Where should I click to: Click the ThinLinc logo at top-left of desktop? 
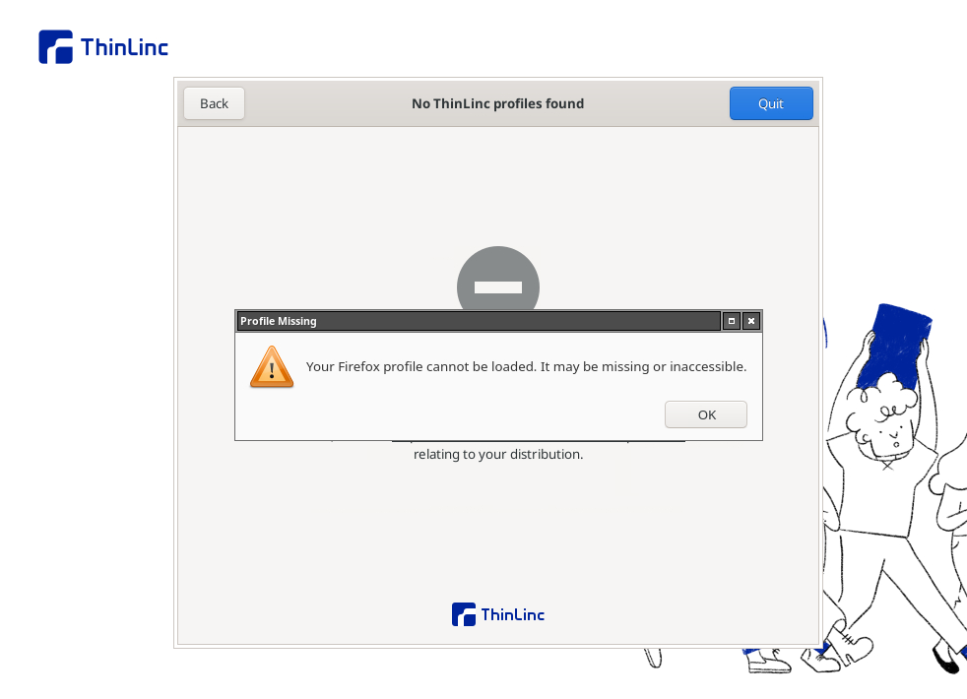[103, 47]
